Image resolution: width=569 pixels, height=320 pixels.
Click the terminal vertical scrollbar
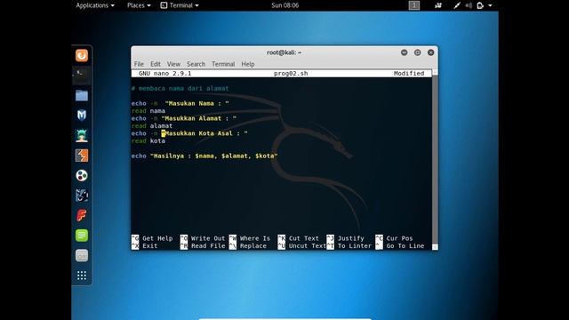(x=435, y=160)
